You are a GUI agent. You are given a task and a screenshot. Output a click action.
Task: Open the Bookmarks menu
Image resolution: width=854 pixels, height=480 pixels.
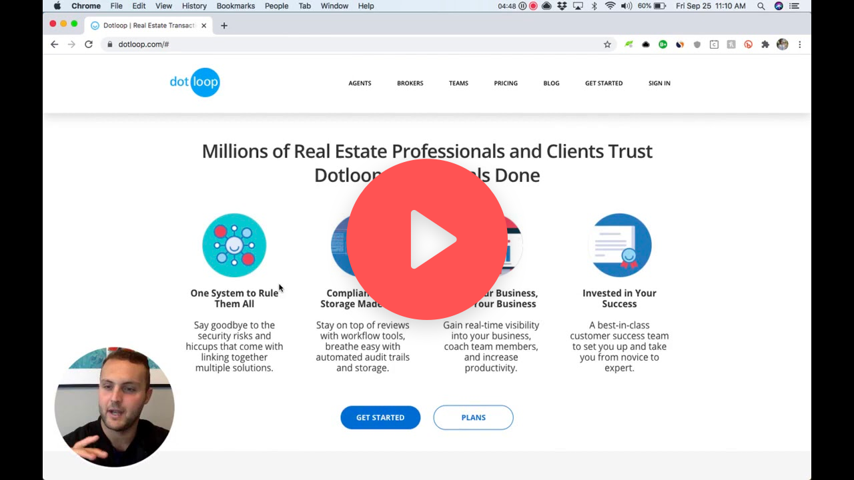(x=236, y=6)
